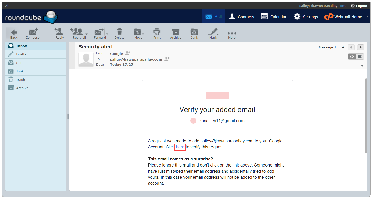Switch to HTML message view
This screenshot has width=372, height=199.
pyautogui.click(x=352, y=57)
